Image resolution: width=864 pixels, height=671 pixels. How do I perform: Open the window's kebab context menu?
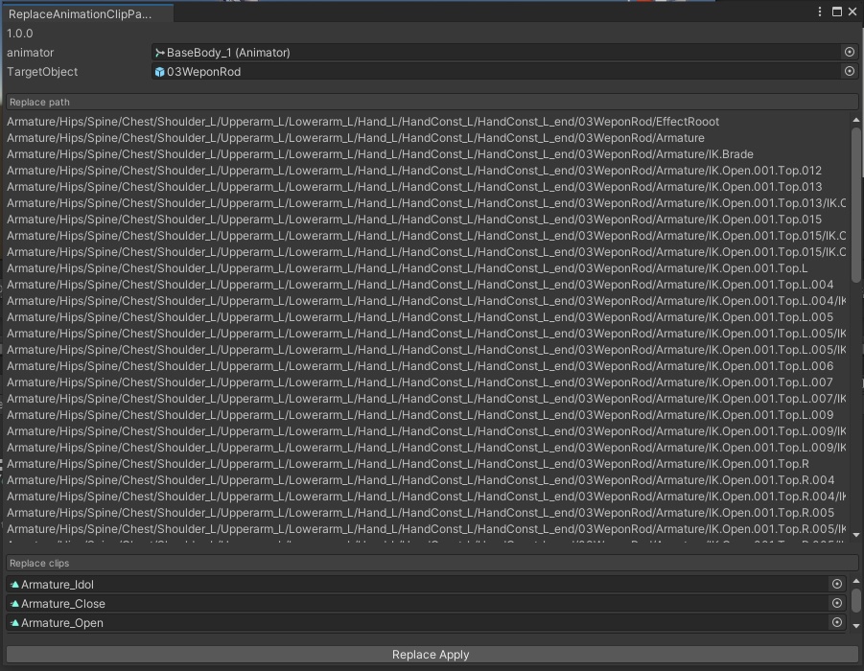click(820, 12)
